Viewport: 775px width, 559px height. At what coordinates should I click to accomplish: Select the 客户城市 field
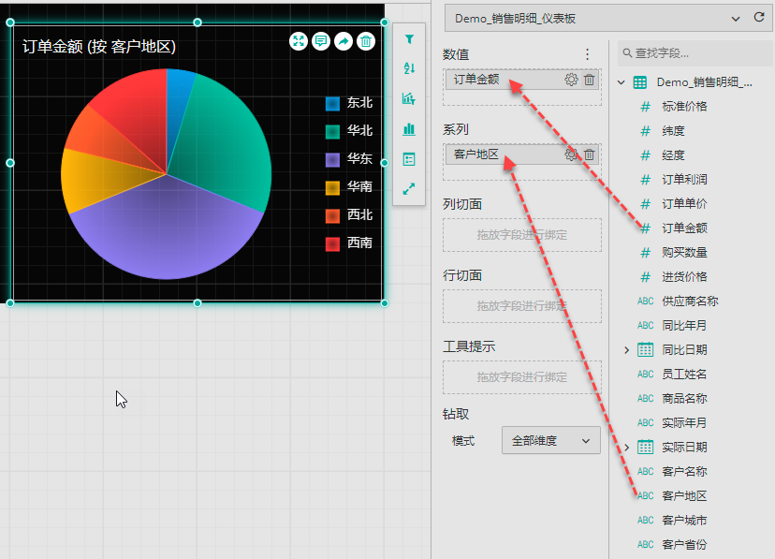684,521
